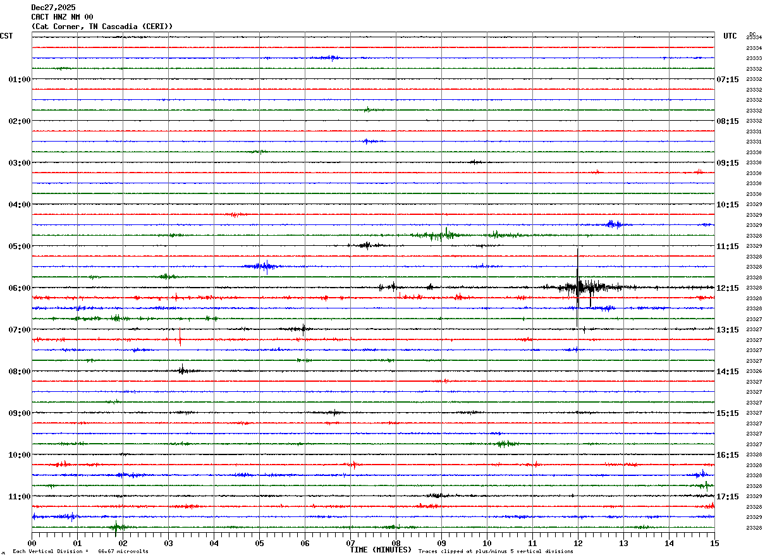Select the "04:00" CST row label
Screen dimensions: 765x560
[20, 205]
